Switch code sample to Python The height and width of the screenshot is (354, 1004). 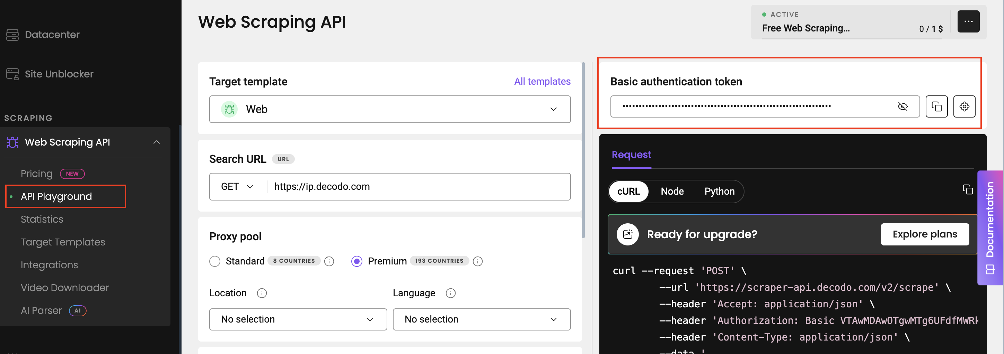720,192
